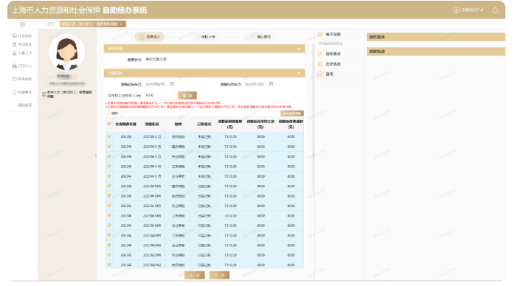Screen dimensions: 515x286
Task: Click the 添加 button
Action: tap(187, 95)
